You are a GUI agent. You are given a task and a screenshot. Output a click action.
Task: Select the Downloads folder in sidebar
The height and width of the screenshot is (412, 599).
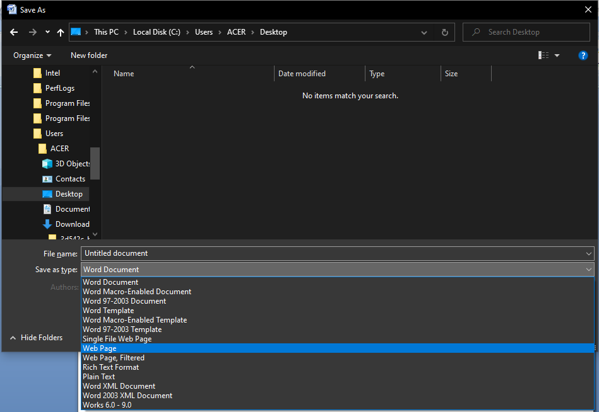click(x=71, y=224)
